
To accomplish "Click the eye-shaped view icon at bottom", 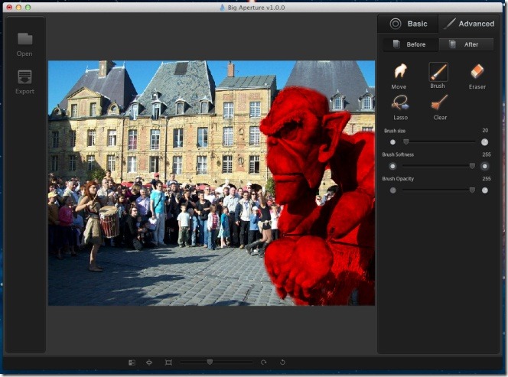I will [x=149, y=362].
